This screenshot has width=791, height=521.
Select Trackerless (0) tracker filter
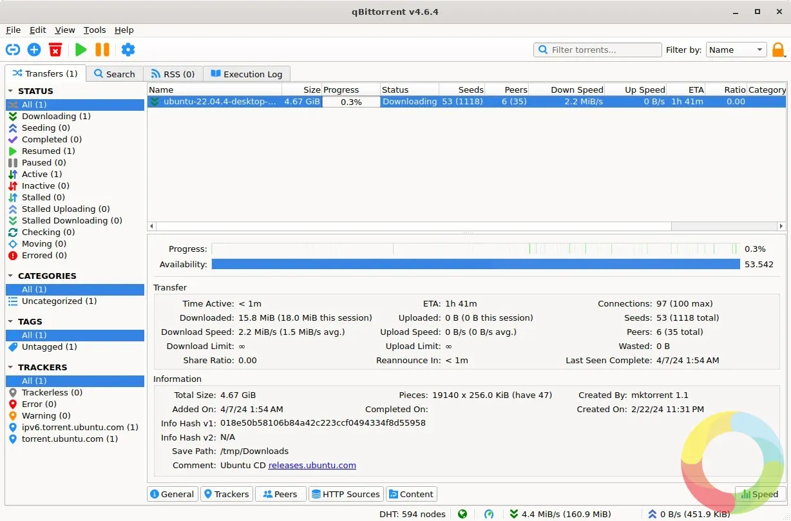[x=75, y=392]
